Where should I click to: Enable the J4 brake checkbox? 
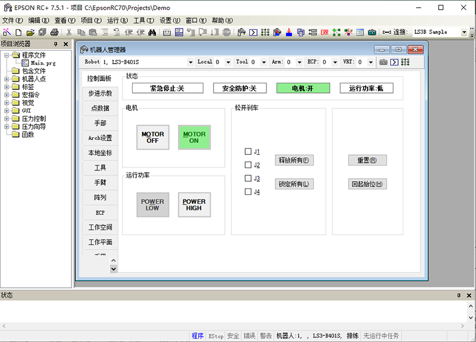(248, 192)
